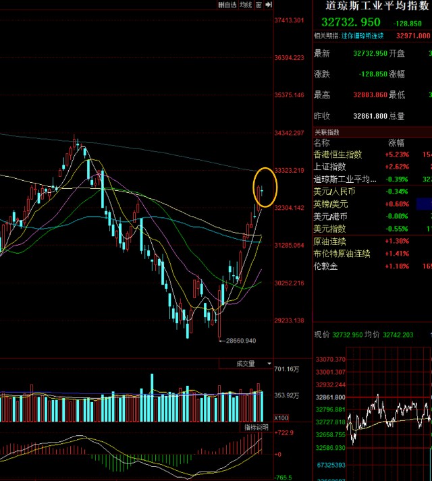432x481 pixels.
Task: Click the 均价 value 32742.203
Action: point(398,335)
